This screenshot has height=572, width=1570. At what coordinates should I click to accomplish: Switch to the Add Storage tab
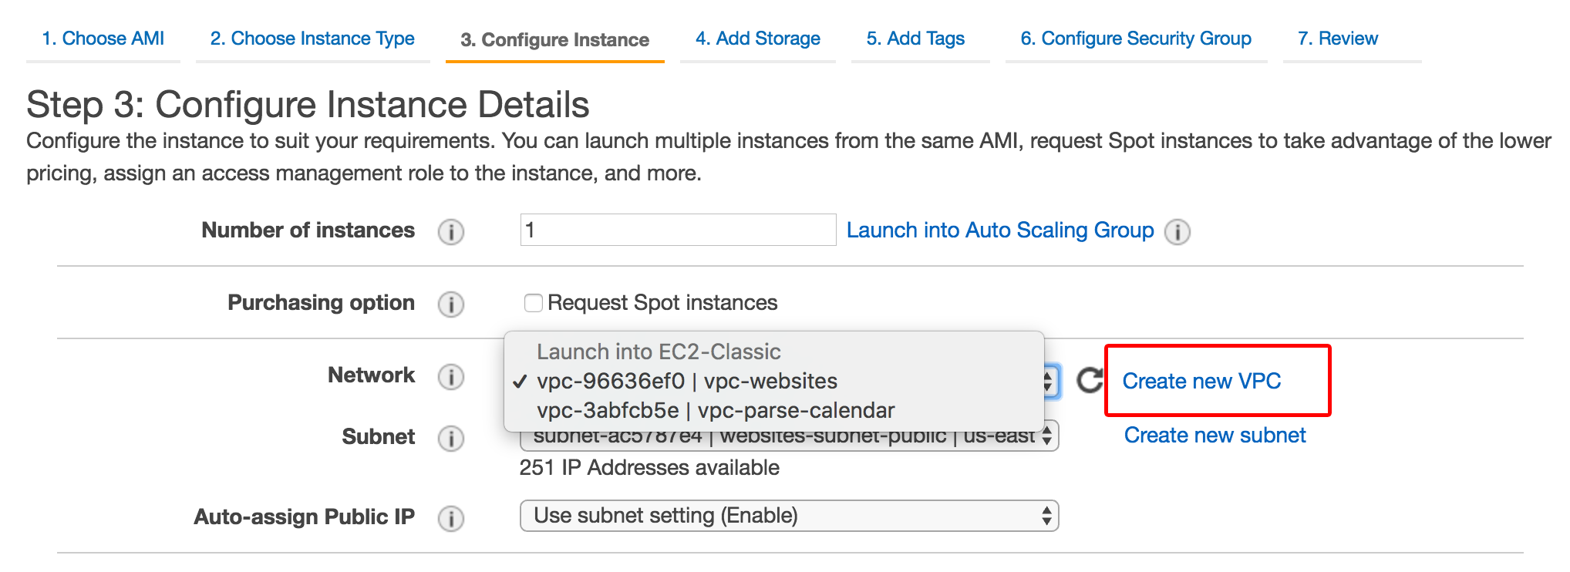coord(757,39)
